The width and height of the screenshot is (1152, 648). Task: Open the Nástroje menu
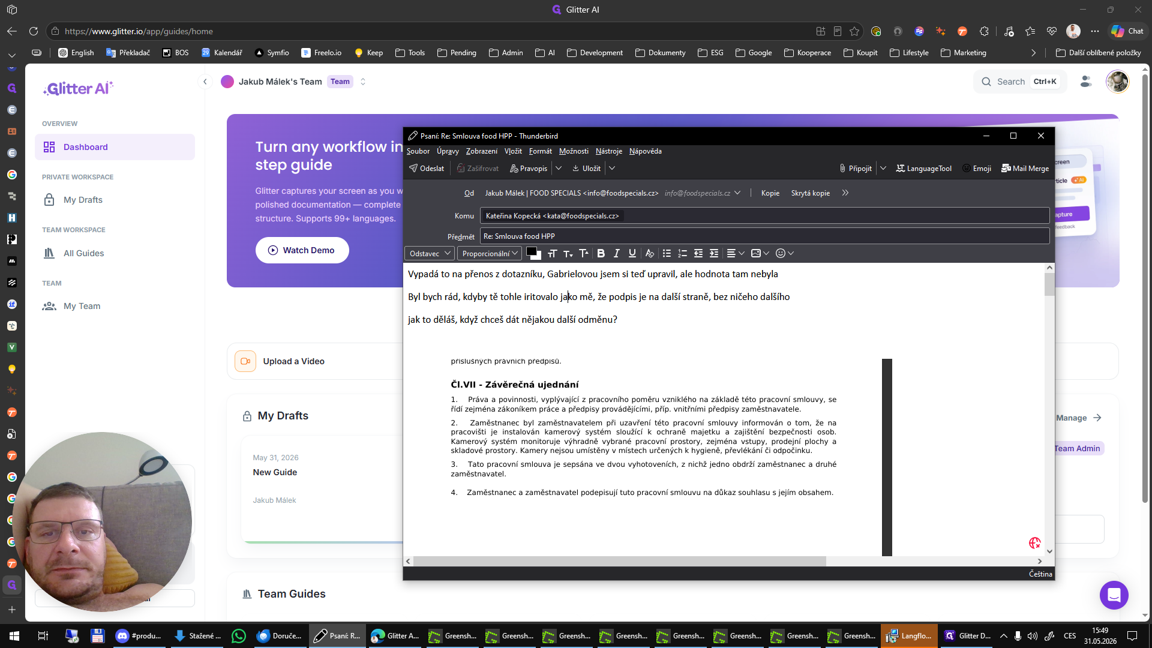click(x=609, y=151)
